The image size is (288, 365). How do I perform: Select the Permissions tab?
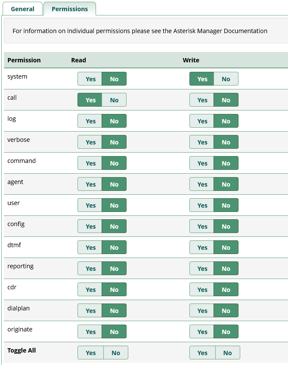pyautogui.click(x=70, y=9)
